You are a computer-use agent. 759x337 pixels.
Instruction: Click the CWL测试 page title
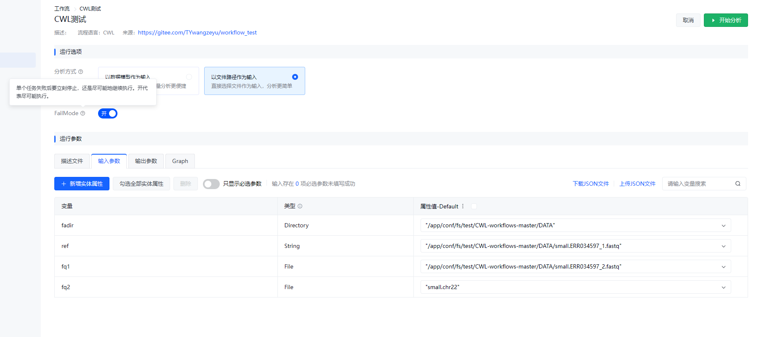[x=70, y=19]
